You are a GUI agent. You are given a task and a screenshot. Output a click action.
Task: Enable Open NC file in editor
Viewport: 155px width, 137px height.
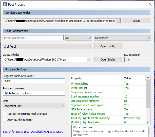(5, 120)
